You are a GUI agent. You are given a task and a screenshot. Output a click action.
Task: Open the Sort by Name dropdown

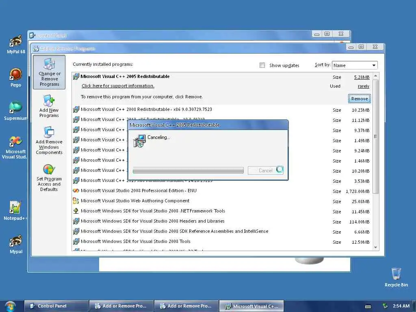click(x=354, y=65)
